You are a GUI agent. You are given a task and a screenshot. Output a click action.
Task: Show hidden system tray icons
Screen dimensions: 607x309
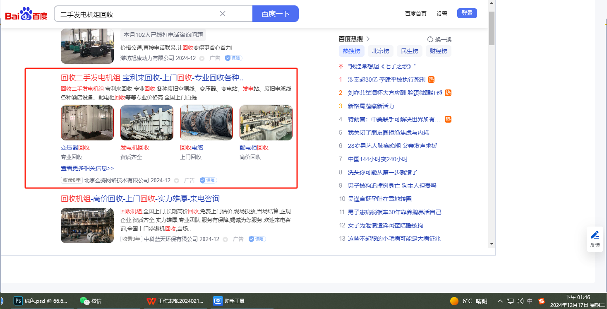(500, 301)
